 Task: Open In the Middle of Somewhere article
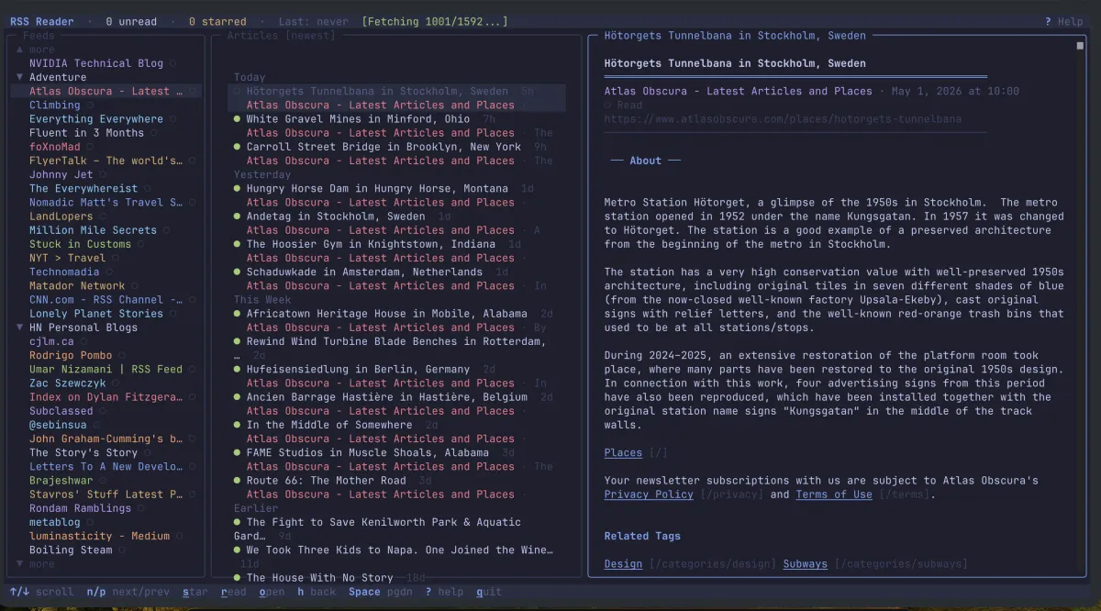point(329,425)
